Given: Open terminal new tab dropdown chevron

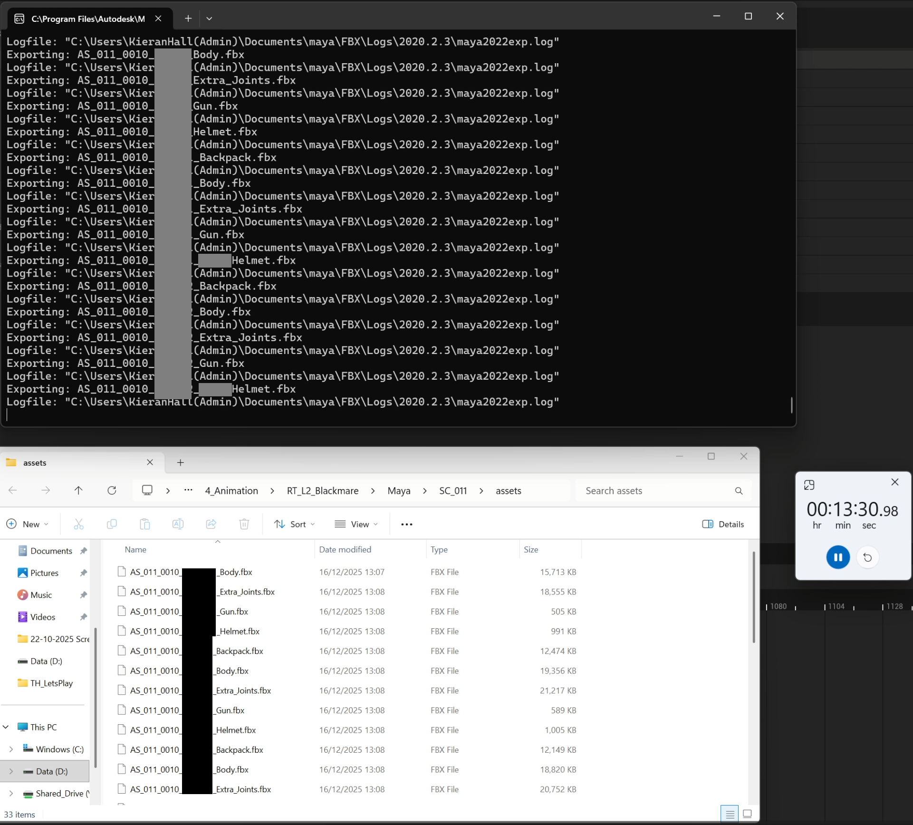Looking at the screenshot, I should pyautogui.click(x=209, y=19).
